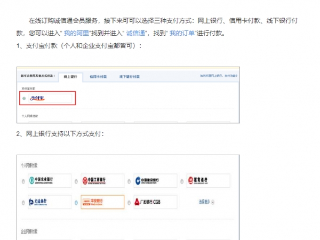Image resolution: width=320 pixels, height=240 pixels.
Task: Choose Ping An Bank (平安银行) logo
Action: 102,202
